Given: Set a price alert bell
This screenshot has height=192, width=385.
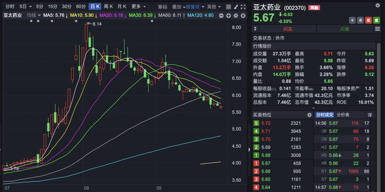Looking at the screenshot, I should pyautogui.click(x=360, y=21).
